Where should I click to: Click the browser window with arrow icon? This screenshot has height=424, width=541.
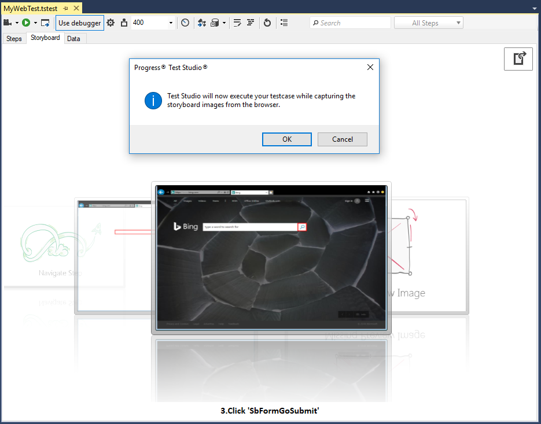(x=45, y=23)
